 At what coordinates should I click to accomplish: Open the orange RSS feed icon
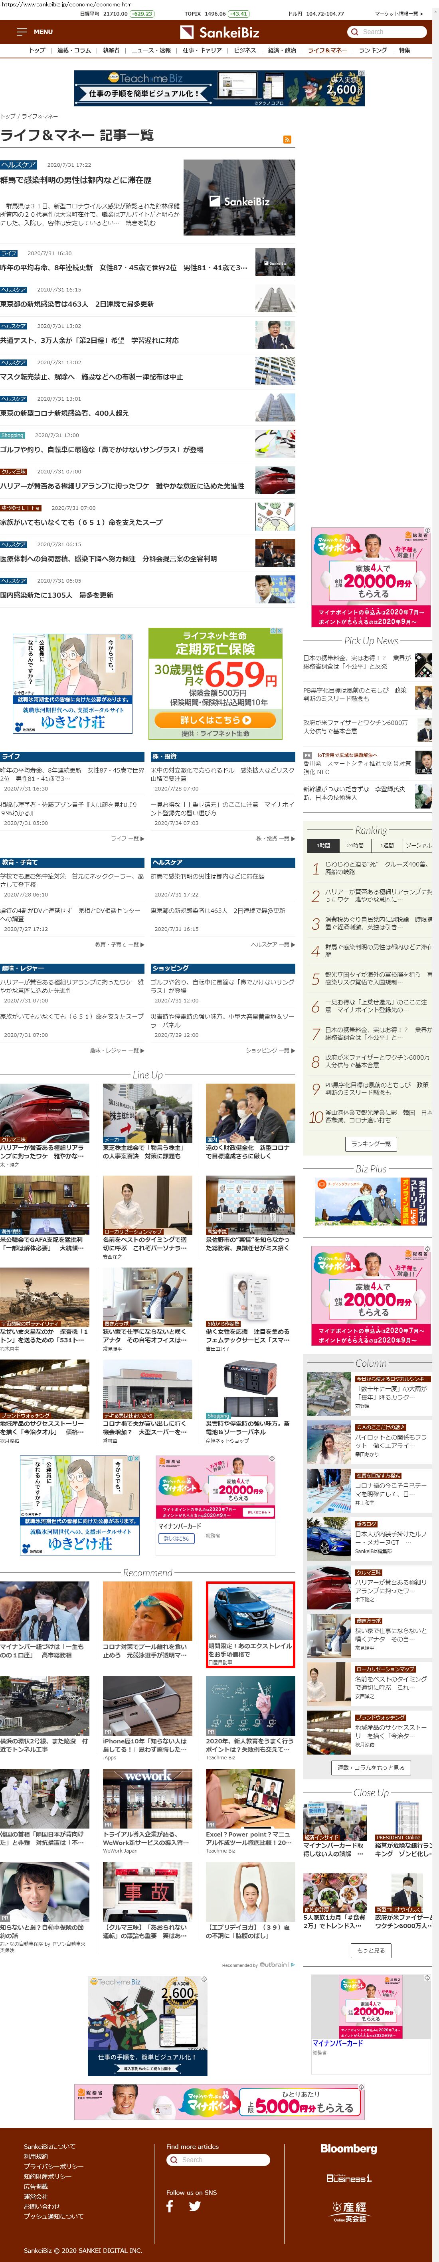click(287, 140)
